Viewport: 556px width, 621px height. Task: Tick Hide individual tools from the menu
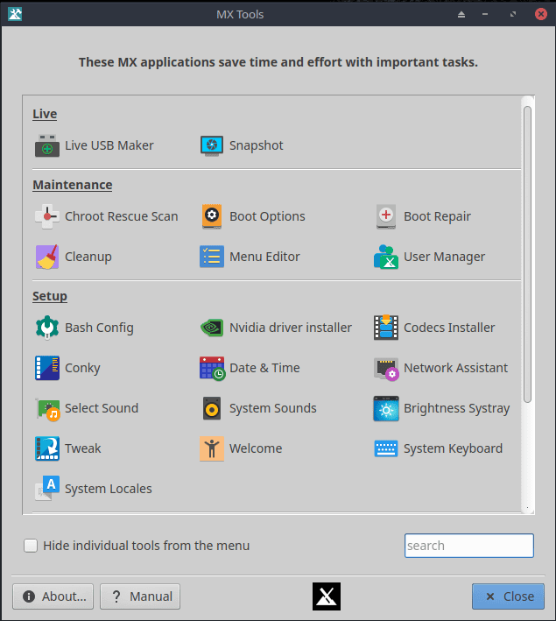click(31, 546)
